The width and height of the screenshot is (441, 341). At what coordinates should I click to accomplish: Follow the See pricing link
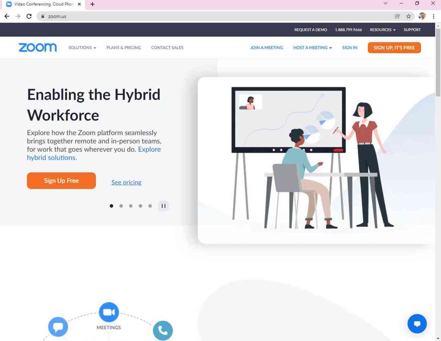click(126, 182)
